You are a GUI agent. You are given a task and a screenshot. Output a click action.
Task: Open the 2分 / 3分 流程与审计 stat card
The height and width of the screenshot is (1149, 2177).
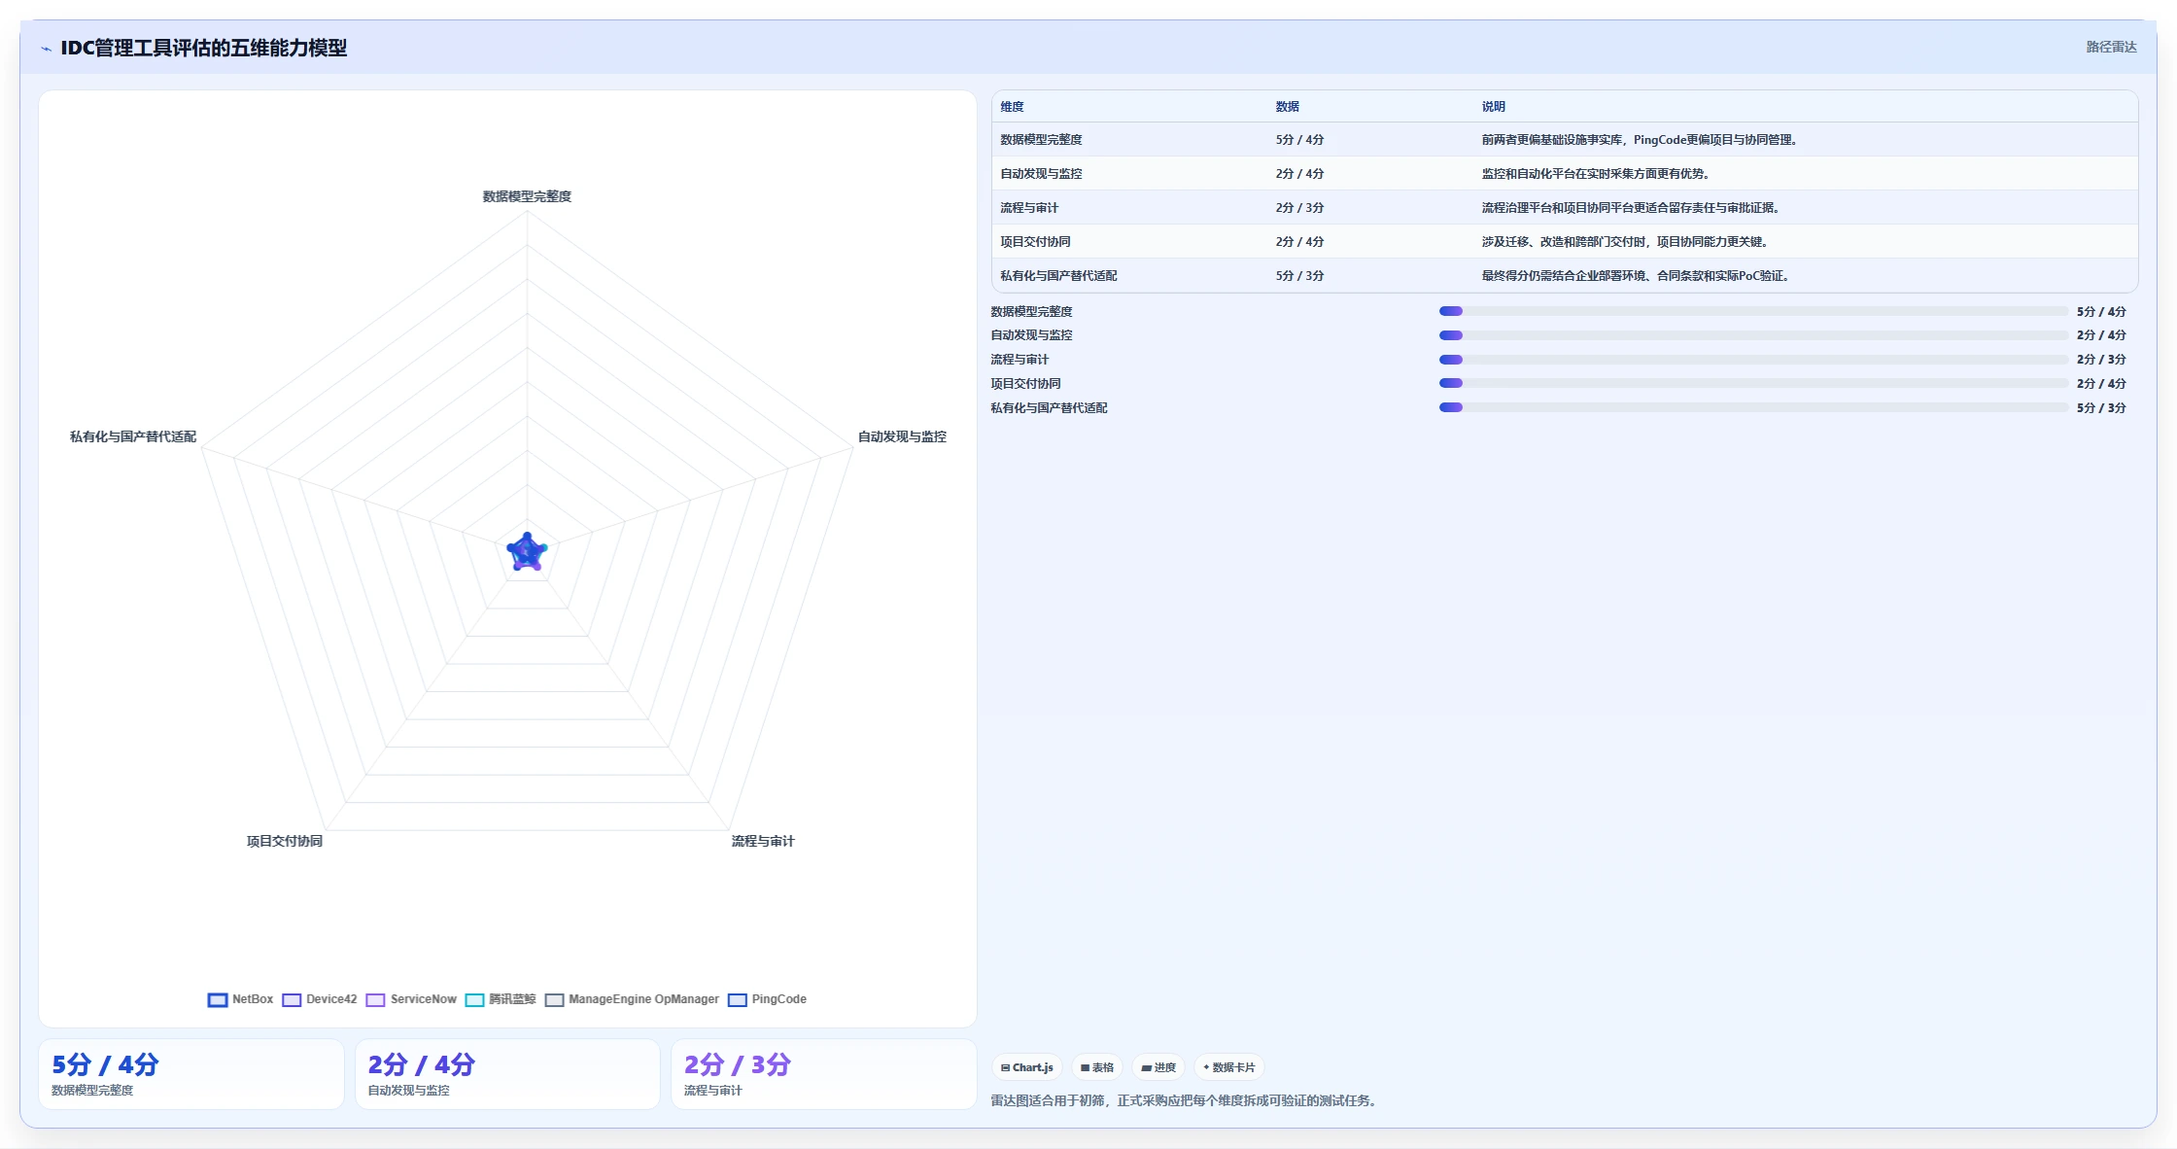(x=824, y=1074)
